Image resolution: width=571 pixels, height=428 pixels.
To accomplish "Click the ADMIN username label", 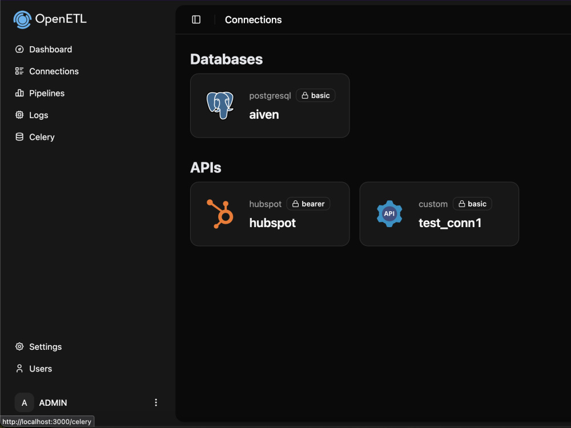I will coord(53,402).
